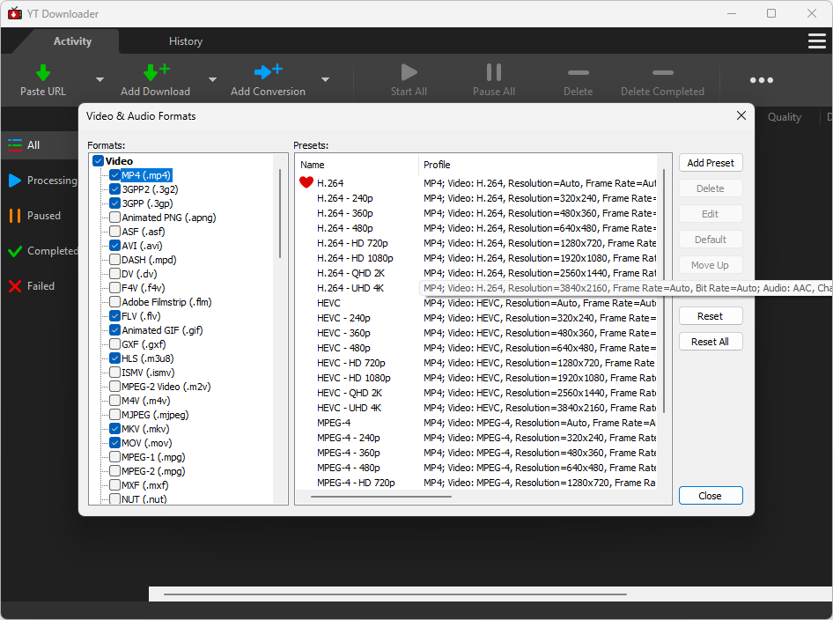Switch to the History tab

click(186, 41)
